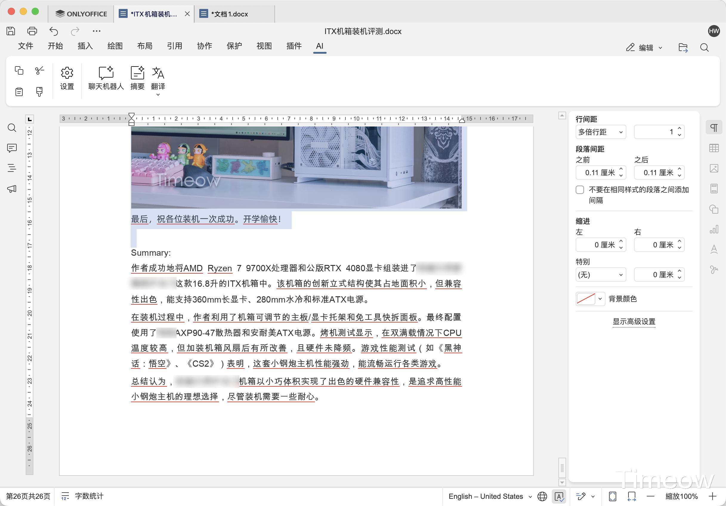Open table settings in right sidebar
This screenshot has width=726, height=506.
coord(714,148)
